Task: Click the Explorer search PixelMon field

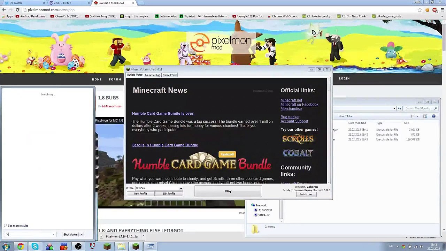Action: pyautogui.click(x=422, y=108)
